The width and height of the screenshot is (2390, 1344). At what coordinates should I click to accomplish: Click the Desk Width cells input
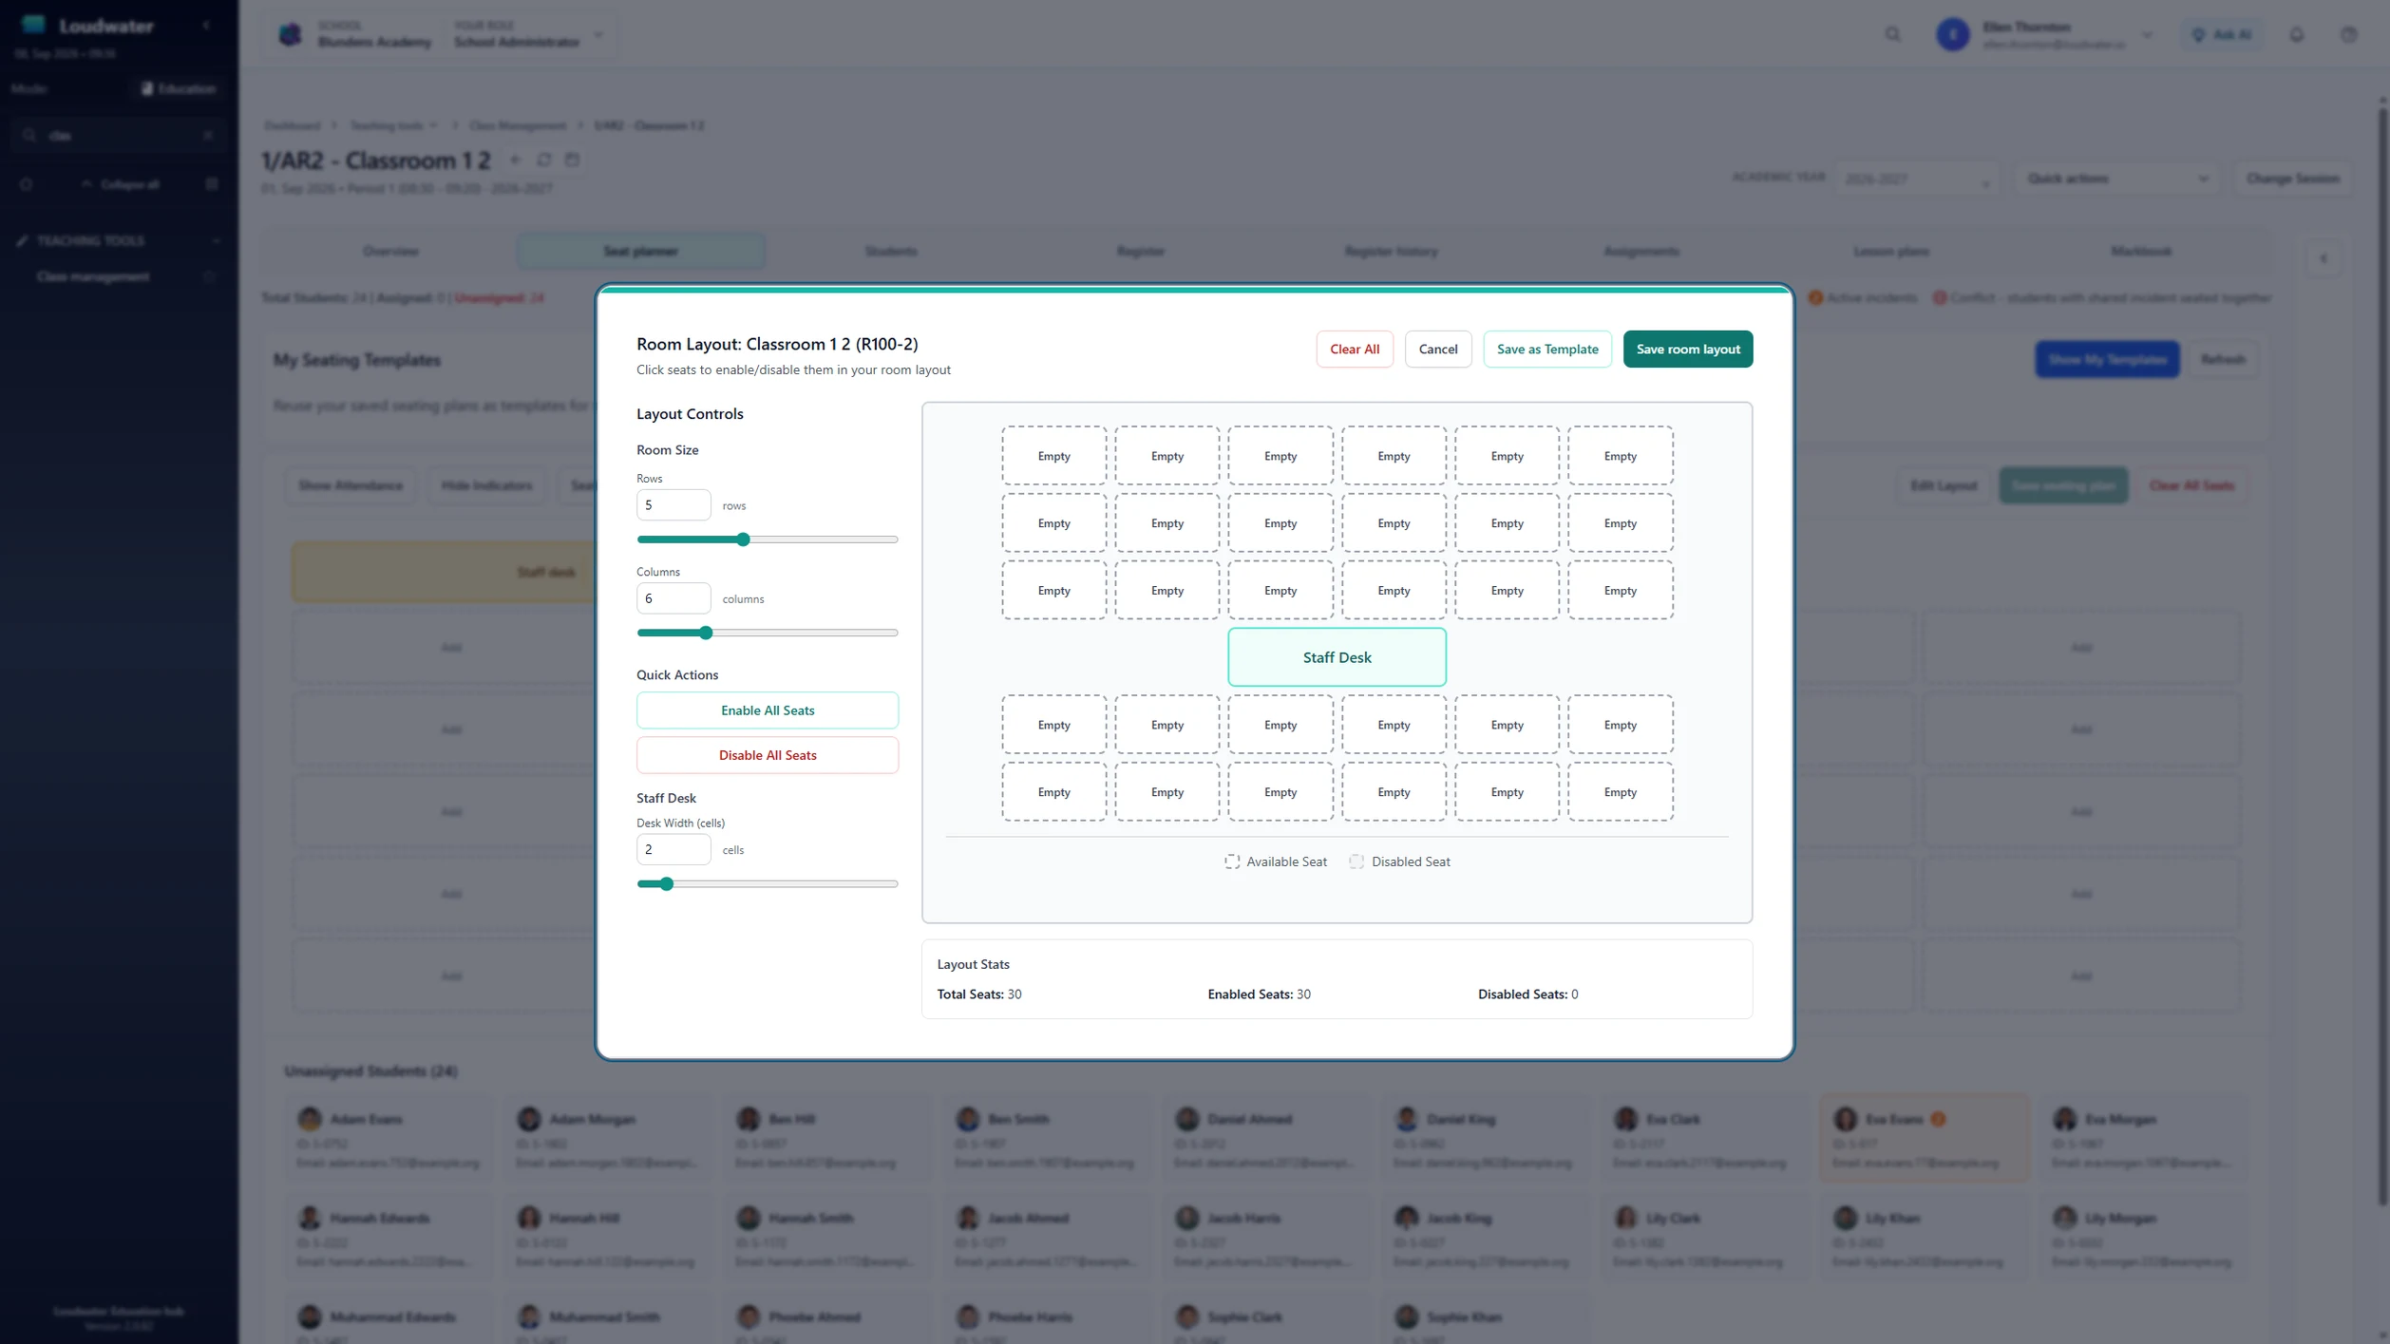pos(673,849)
